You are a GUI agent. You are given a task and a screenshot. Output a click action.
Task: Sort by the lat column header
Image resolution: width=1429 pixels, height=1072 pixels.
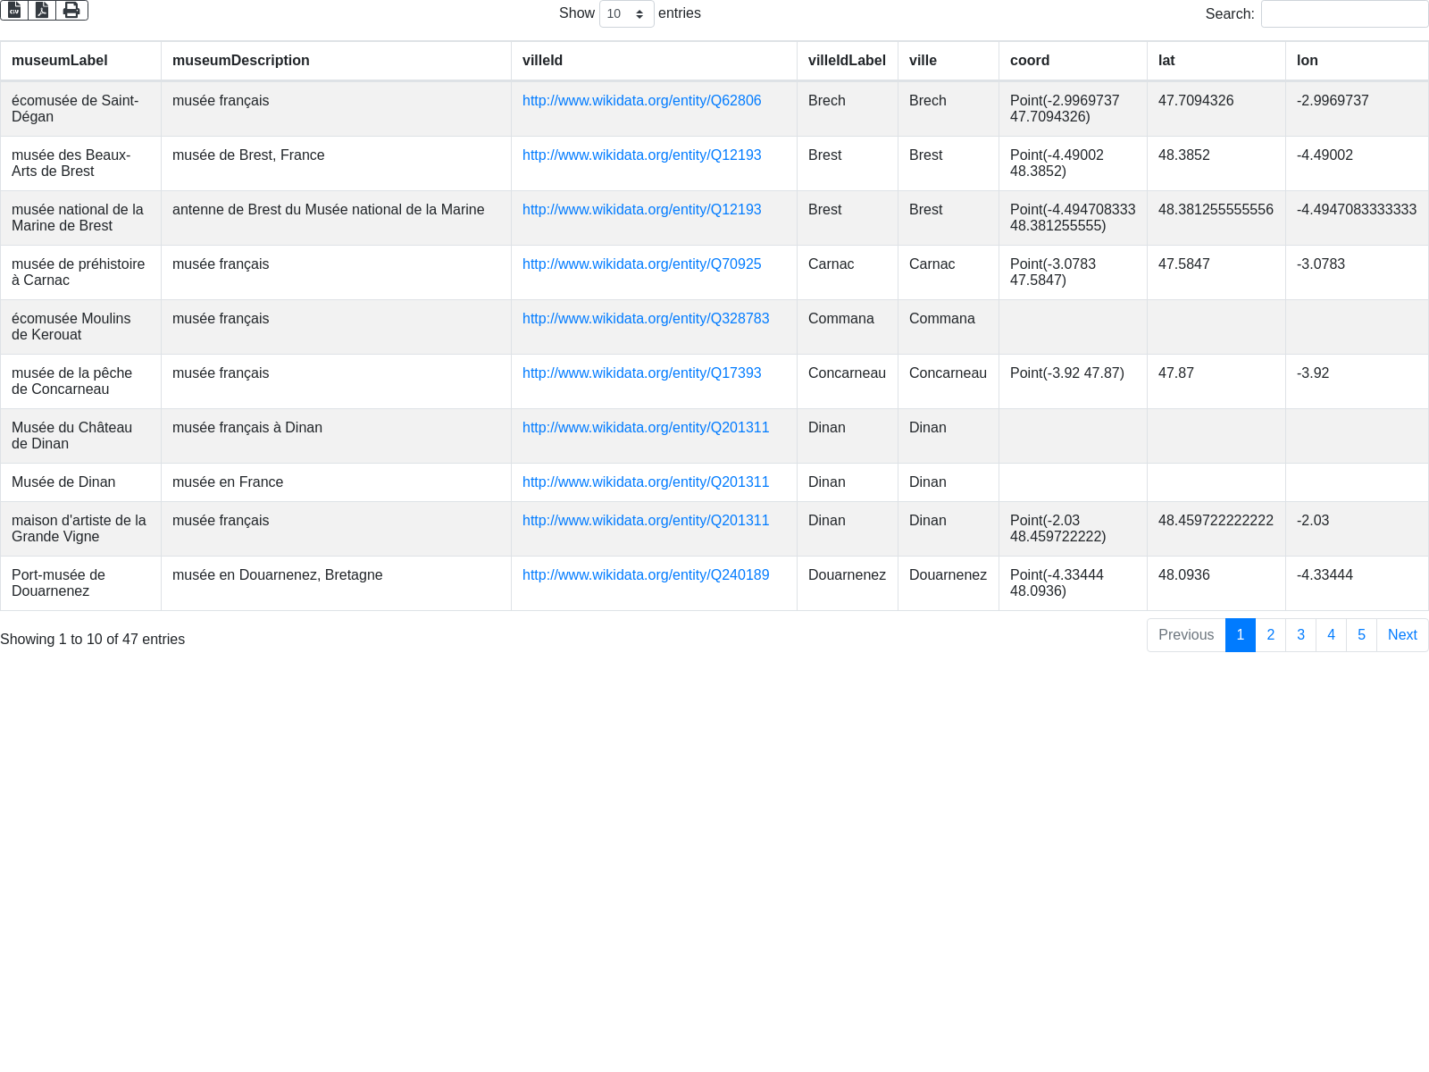tap(1166, 61)
